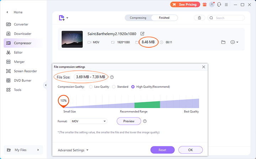Open the output folder icon

[x=223, y=42]
